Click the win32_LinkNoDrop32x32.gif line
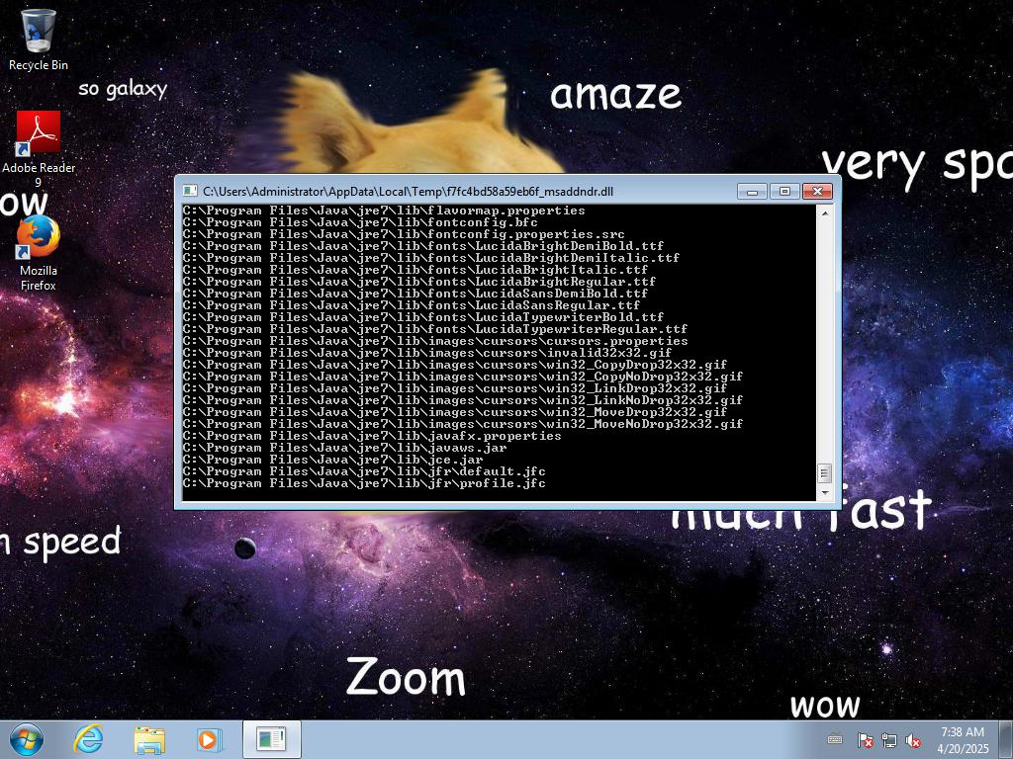This screenshot has width=1013, height=759. [463, 399]
